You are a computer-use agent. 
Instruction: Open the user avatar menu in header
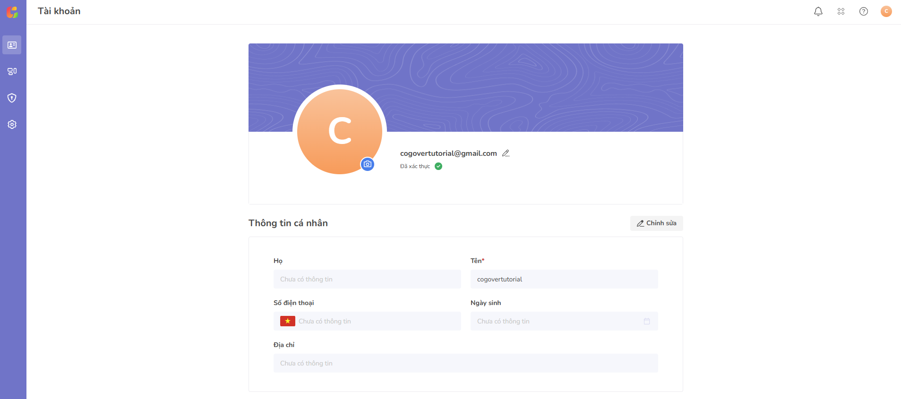pyautogui.click(x=886, y=11)
